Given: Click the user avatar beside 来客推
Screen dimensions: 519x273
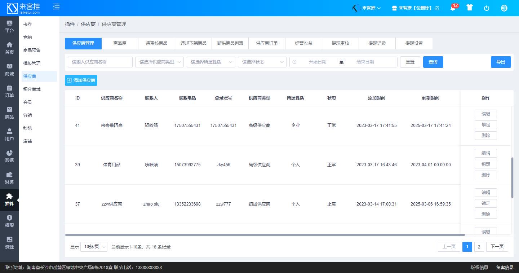Looking at the screenshot, I should coord(356,8).
